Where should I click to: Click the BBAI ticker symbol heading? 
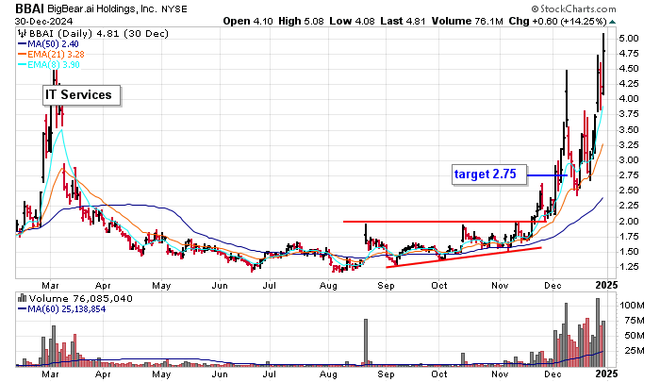pos(29,8)
